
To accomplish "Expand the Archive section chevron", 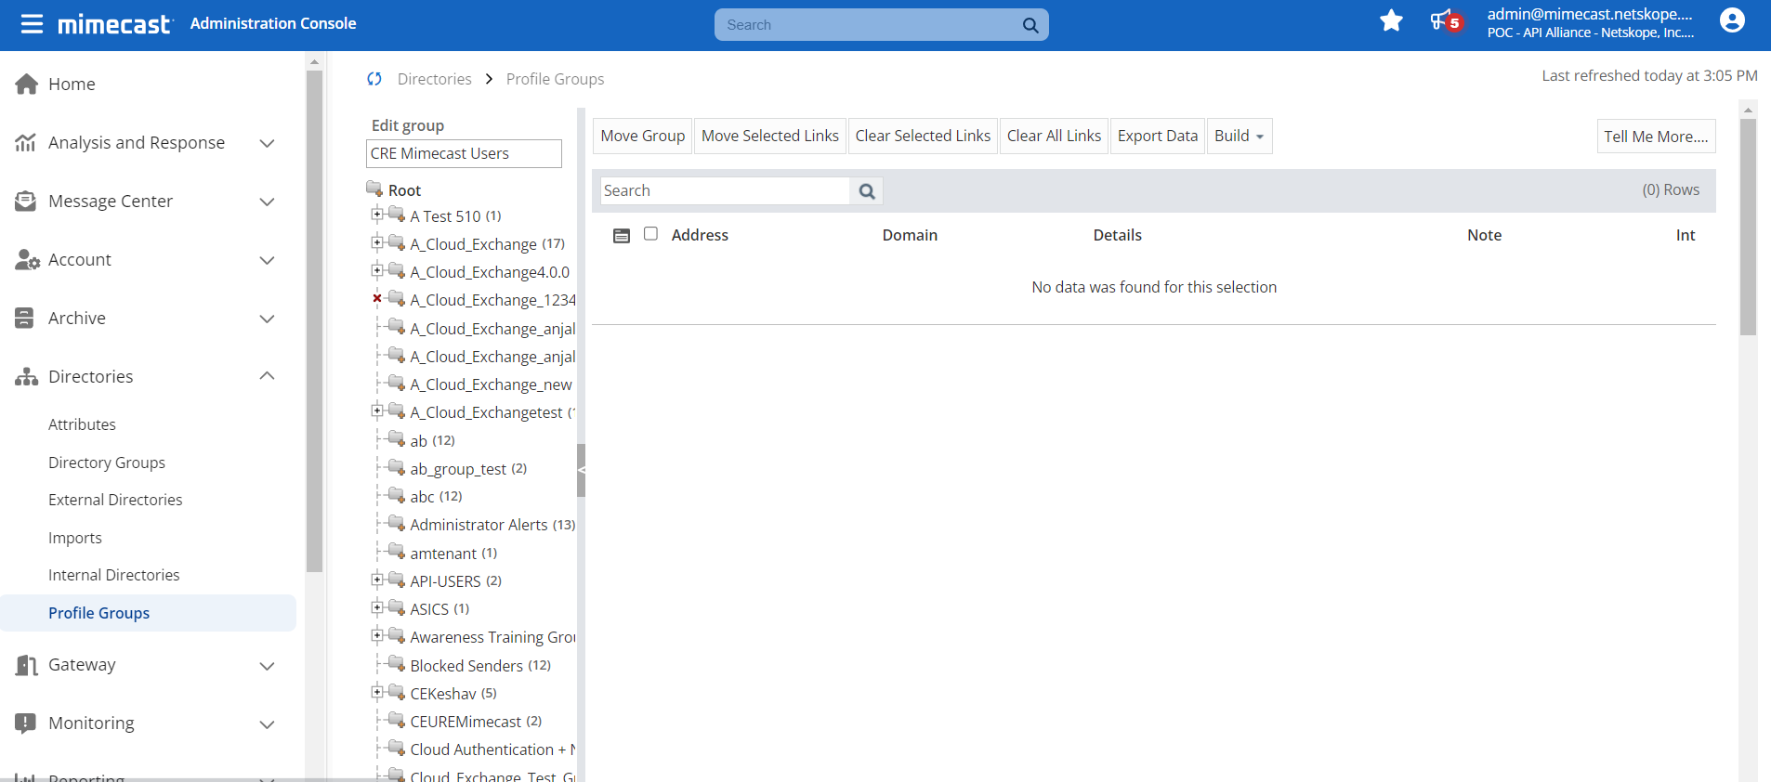I will click(x=267, y=319).
